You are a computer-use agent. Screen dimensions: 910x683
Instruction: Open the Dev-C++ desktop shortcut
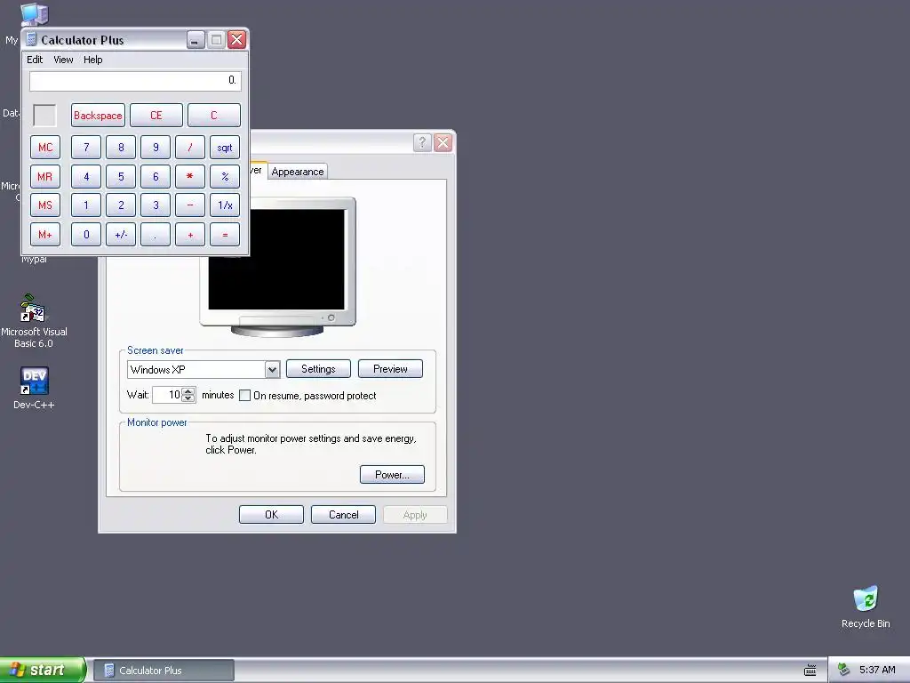point(34,388)
